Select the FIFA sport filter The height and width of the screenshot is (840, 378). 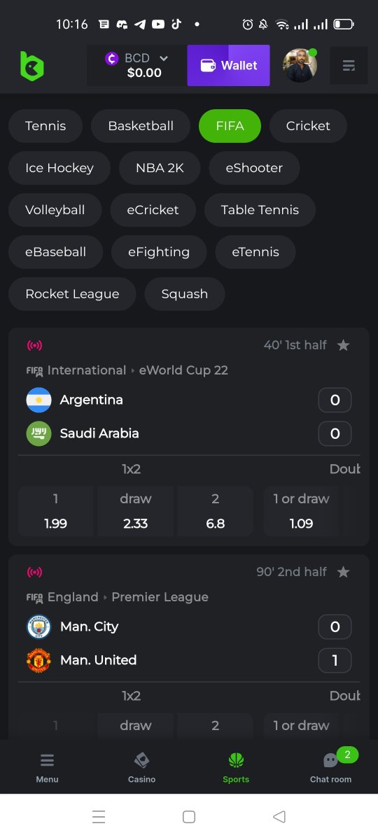click(230, 126)
